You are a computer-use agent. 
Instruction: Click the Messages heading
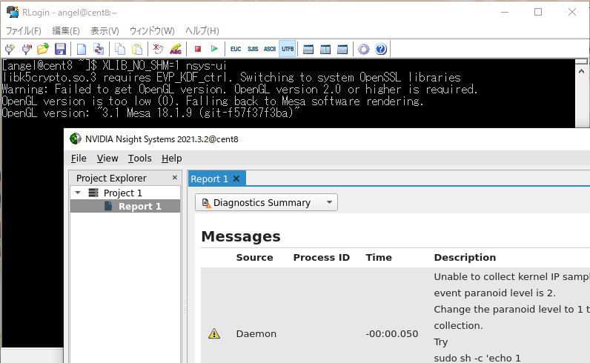coord(241,236)
